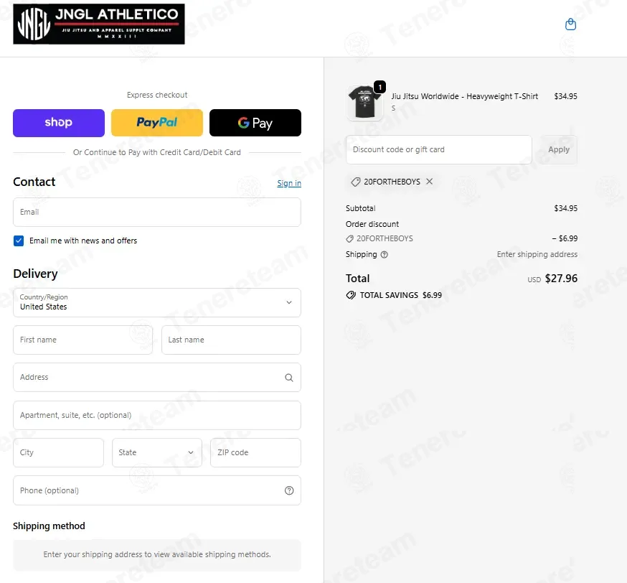Screen dimensions: 627x583
Task: Apply the discount code button
Action: pyautogui.click(x=559, y=149)
